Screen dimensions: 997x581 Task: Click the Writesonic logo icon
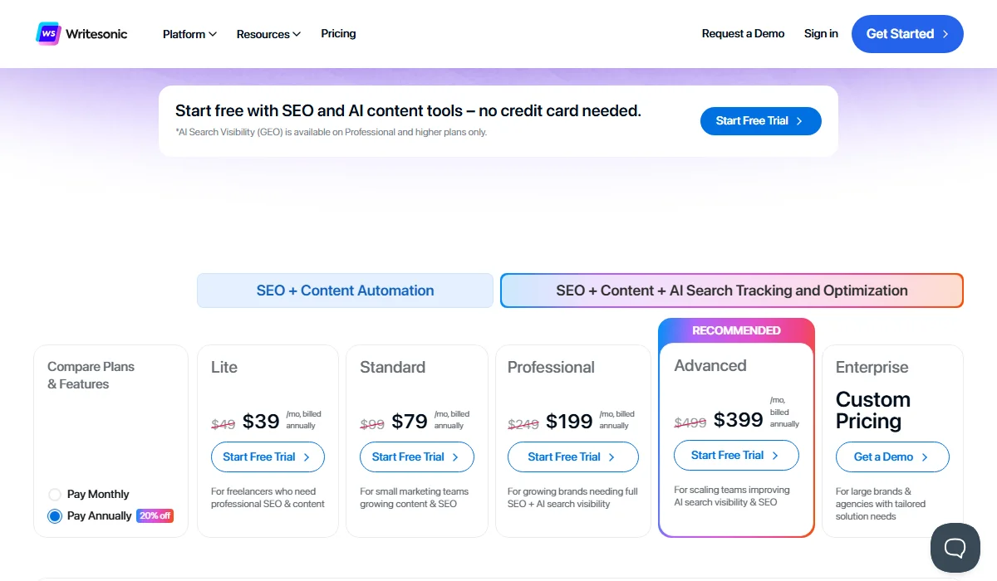(x=47, y=33)
